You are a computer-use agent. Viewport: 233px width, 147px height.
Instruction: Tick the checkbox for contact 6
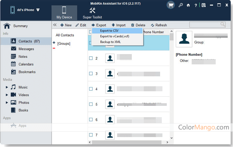(91, 119)
